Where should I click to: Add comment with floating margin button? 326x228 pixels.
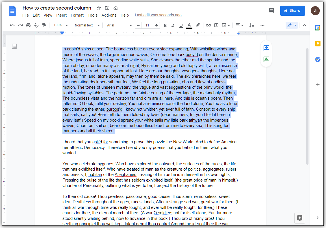[x=266, y=48]
